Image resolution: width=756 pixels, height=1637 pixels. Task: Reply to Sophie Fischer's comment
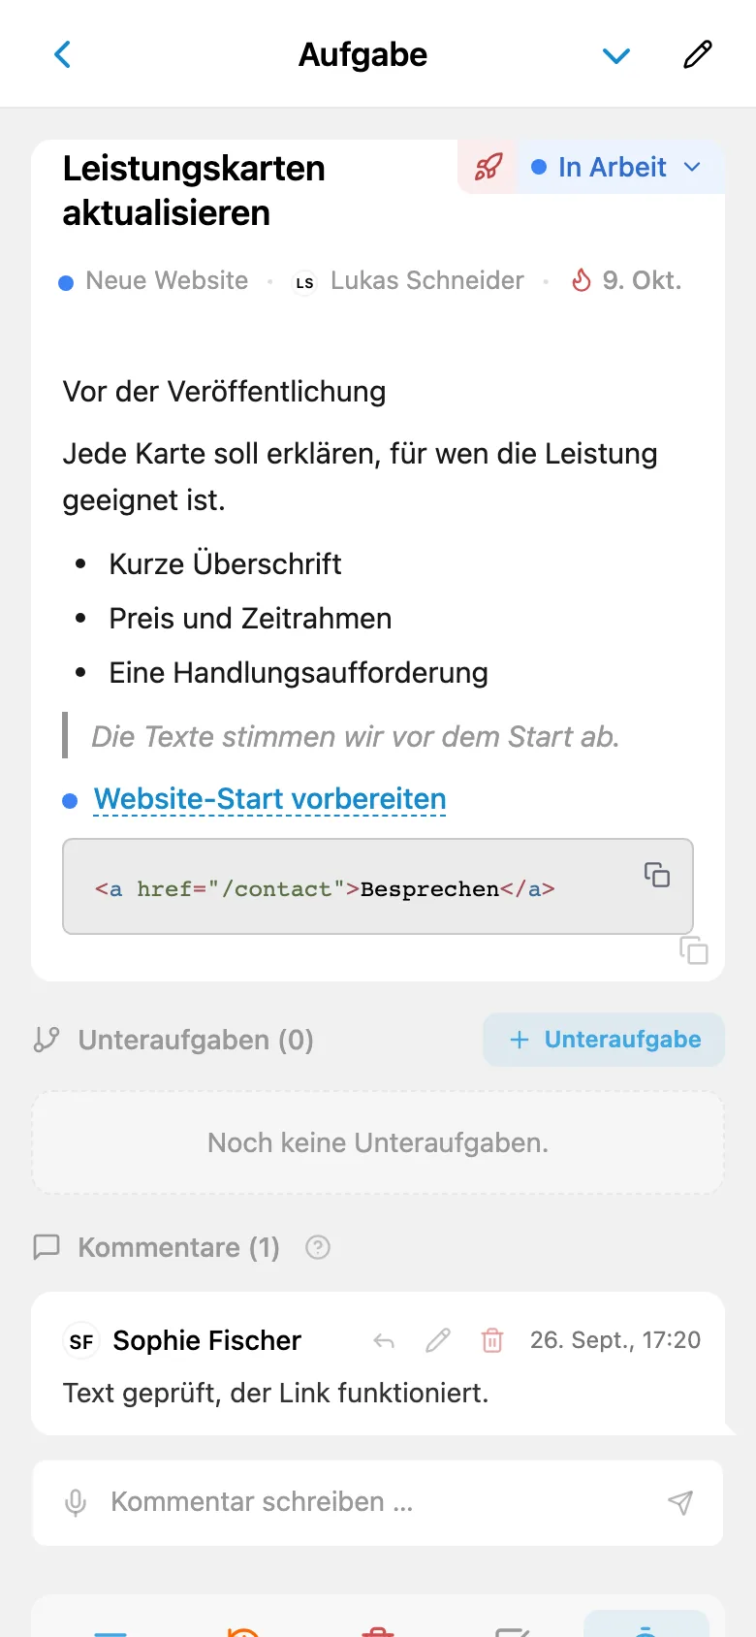[384, 1341]
